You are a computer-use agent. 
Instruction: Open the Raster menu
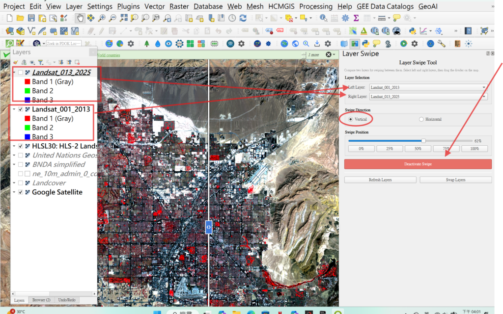point(179,6)
